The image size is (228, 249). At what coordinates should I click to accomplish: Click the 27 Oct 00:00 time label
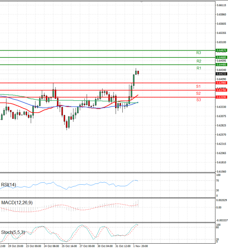click(87, 246)
